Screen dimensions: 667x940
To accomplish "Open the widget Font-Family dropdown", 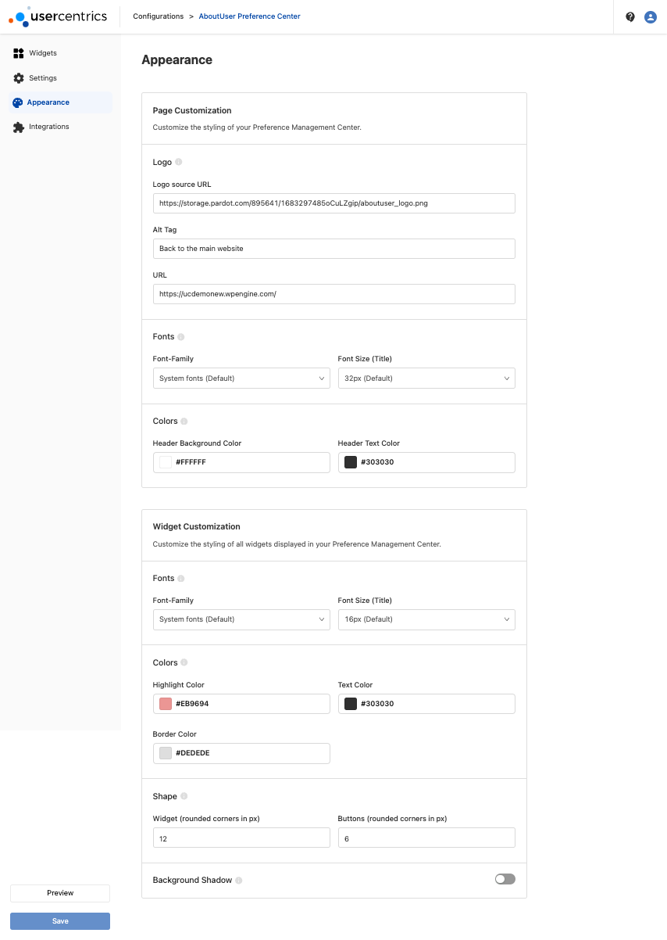I will click(x=241, y=619).
